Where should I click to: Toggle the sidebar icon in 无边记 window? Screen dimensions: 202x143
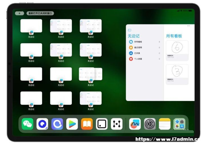click(129, 30)
